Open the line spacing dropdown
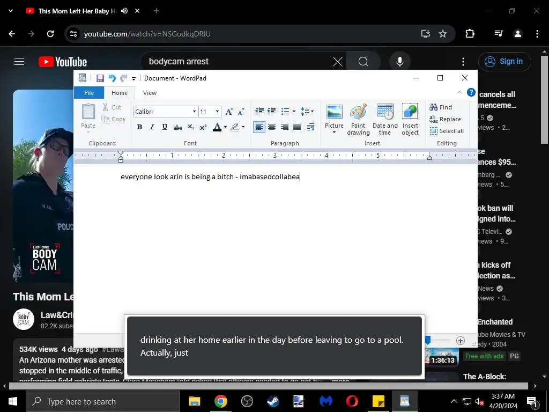 (307, 112)
